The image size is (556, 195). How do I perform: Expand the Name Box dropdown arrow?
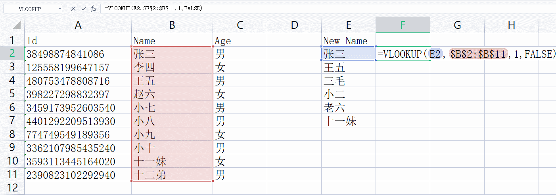pyautogui.click(x=59, y=9)
